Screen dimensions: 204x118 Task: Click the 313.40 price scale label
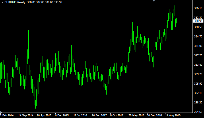tap(198, 65)
